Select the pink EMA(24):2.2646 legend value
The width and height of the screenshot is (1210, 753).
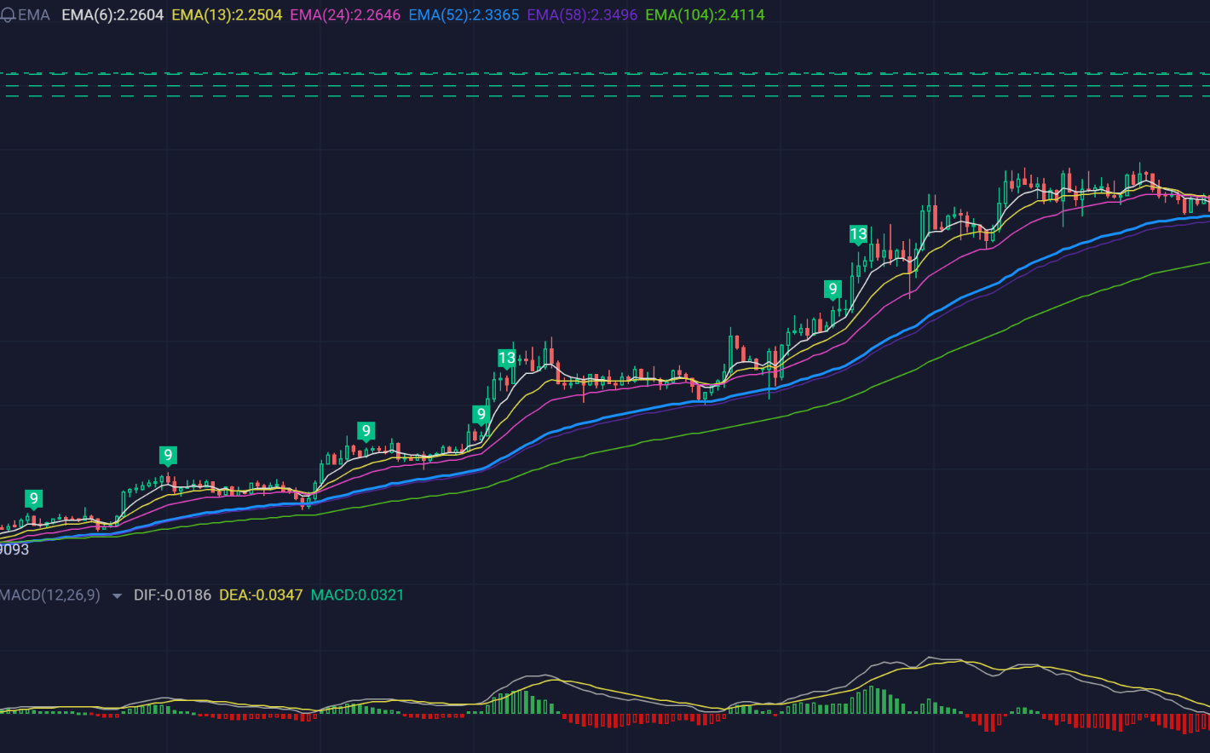point(345,15)
